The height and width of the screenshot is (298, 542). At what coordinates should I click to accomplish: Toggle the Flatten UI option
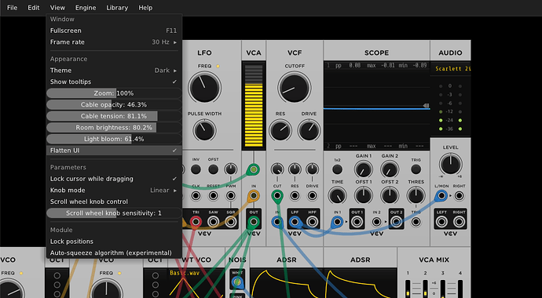(114, 151)
